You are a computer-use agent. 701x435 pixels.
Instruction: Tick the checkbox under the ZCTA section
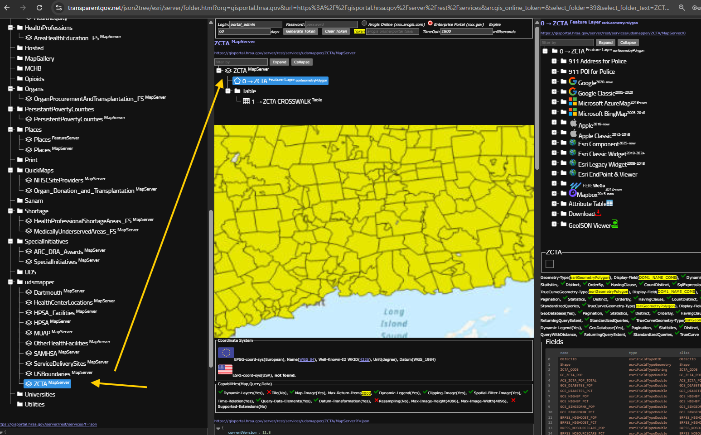tap(550, 264)
